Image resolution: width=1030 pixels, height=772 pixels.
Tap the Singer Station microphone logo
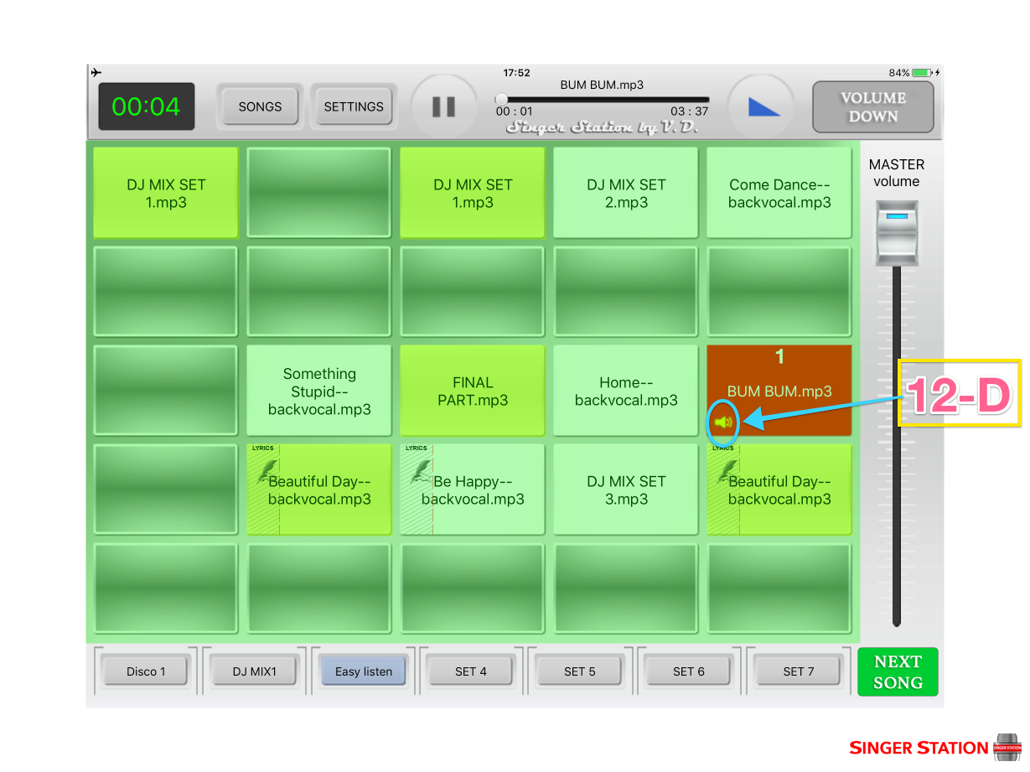[x=1007, y=747]
